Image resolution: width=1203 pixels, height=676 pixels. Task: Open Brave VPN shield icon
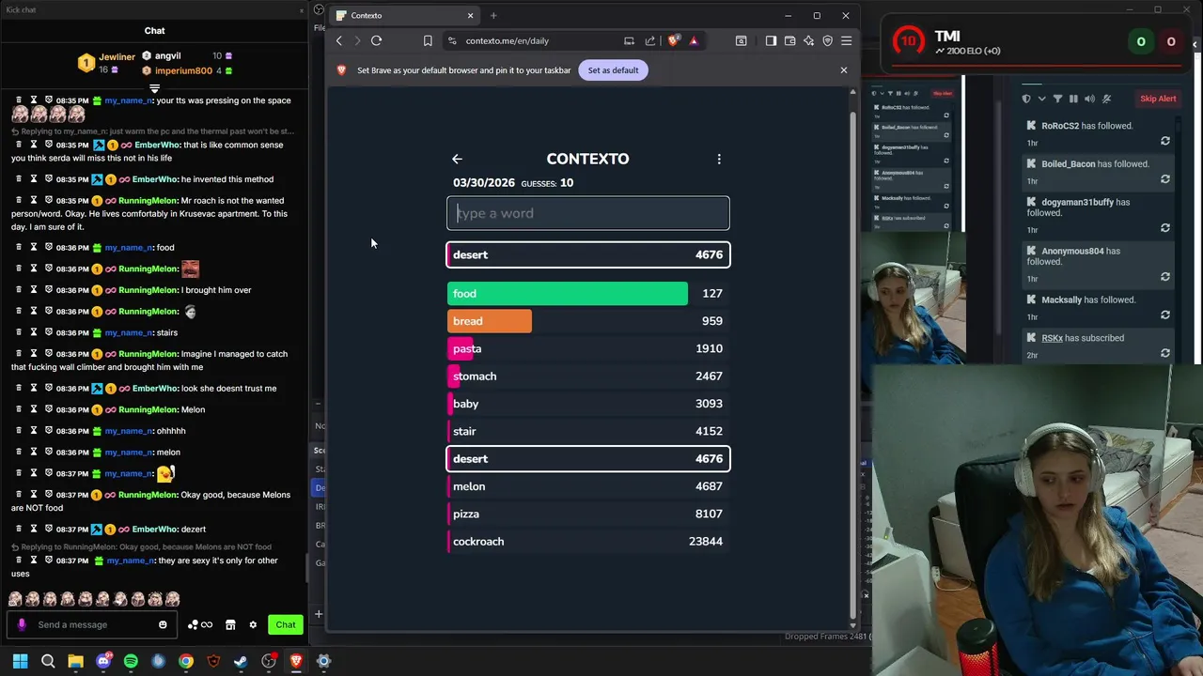point(827,40)
